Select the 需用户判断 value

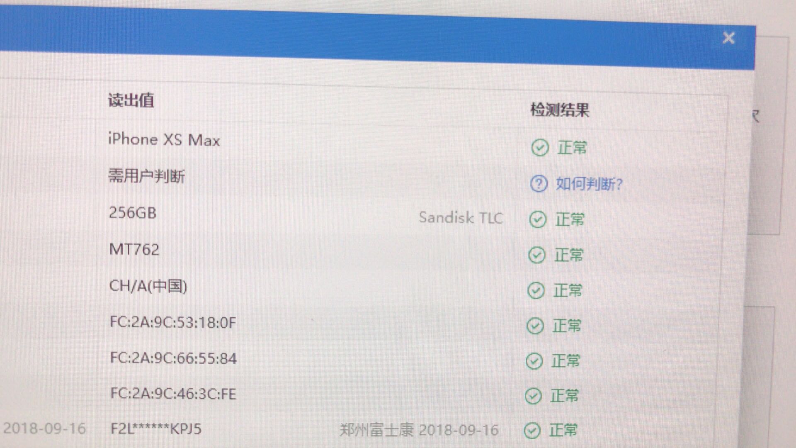[x=147, y=176]
